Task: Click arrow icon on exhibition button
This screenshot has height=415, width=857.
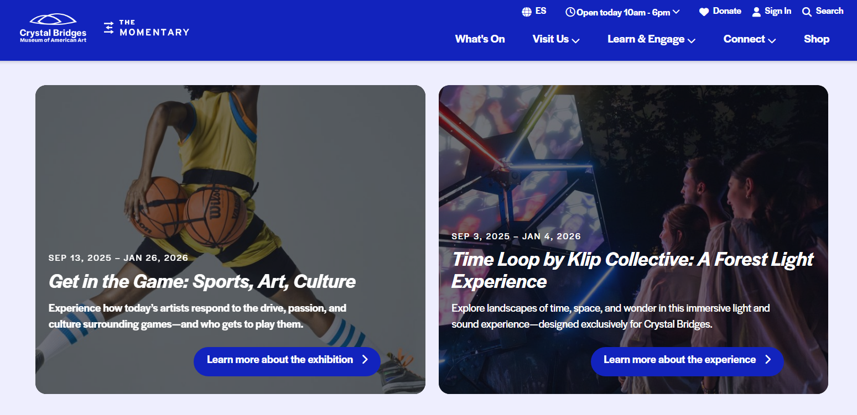Action: (365, 360)
